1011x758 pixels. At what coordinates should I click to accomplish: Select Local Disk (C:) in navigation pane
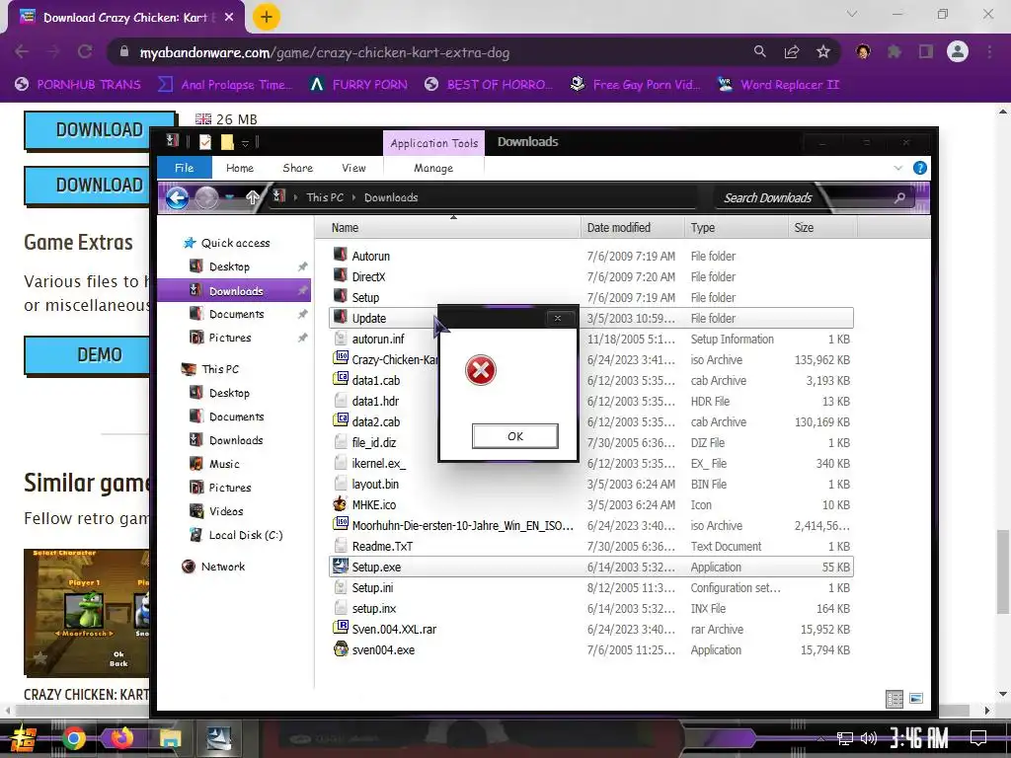(x=245, y=535)
